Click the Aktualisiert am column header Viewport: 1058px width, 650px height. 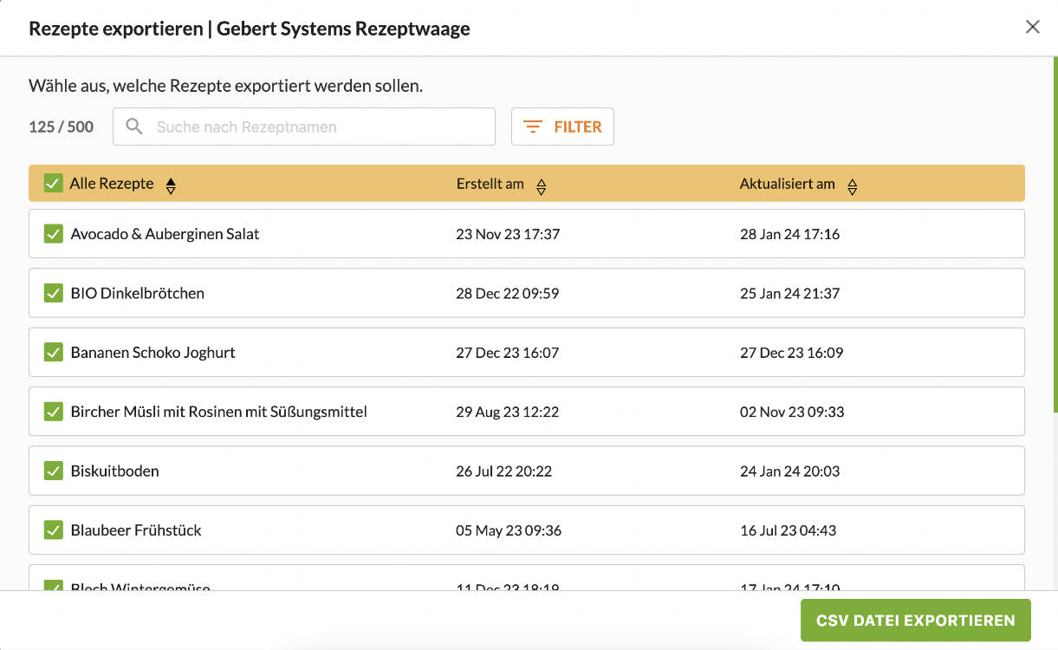(x=788, y=184)
